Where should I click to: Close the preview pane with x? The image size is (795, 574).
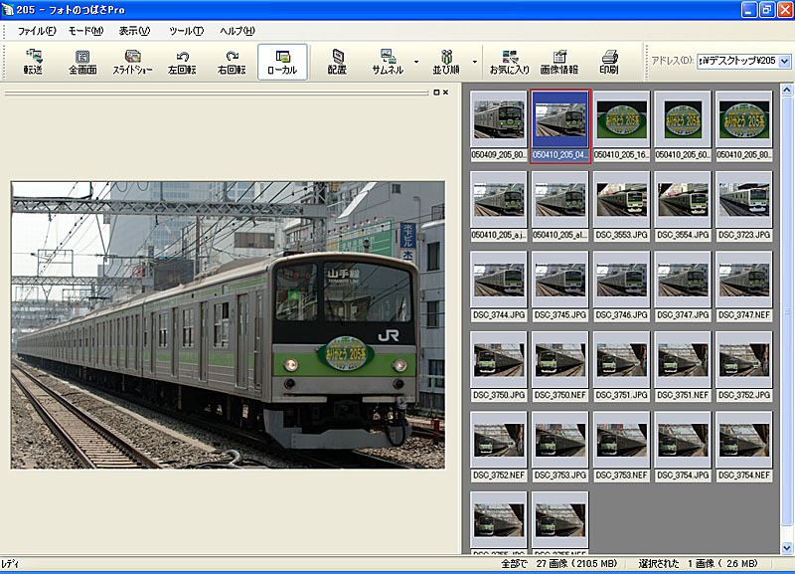[445, 93]
